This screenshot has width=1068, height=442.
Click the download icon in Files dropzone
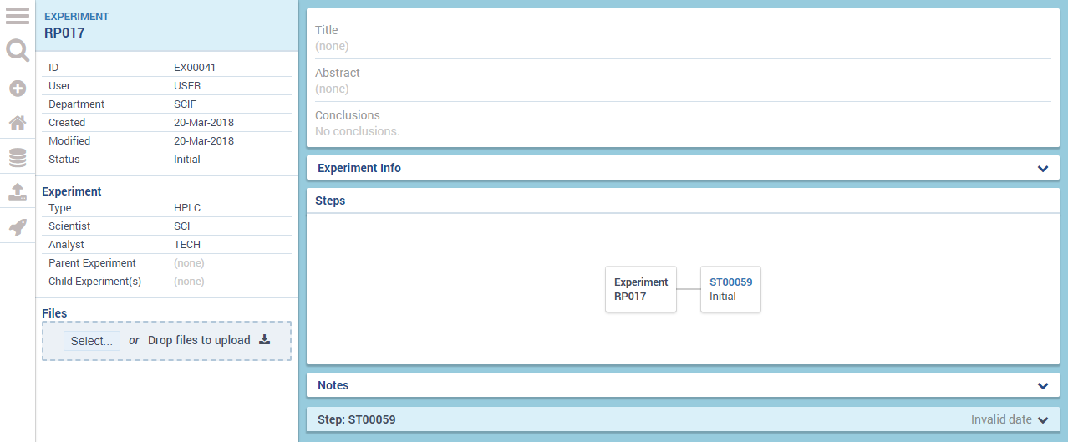(x=265, y=340)
